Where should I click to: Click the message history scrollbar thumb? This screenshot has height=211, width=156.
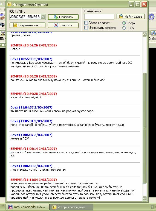144,128
